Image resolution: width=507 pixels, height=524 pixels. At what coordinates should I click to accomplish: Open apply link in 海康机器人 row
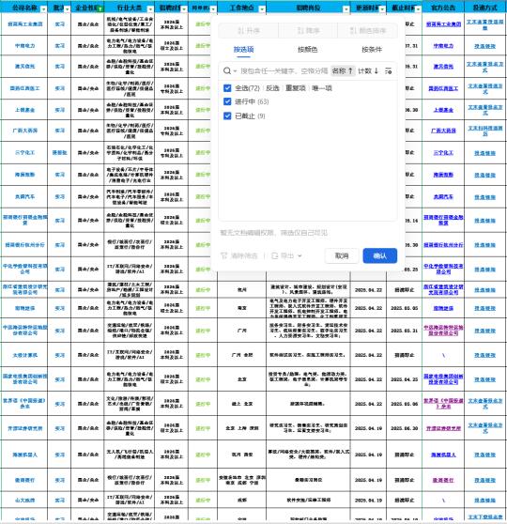click(x=485, y=455)
